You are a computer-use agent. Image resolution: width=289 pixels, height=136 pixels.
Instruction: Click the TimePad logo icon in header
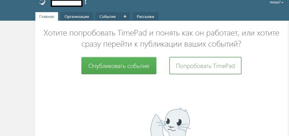[x=42, y=2]
